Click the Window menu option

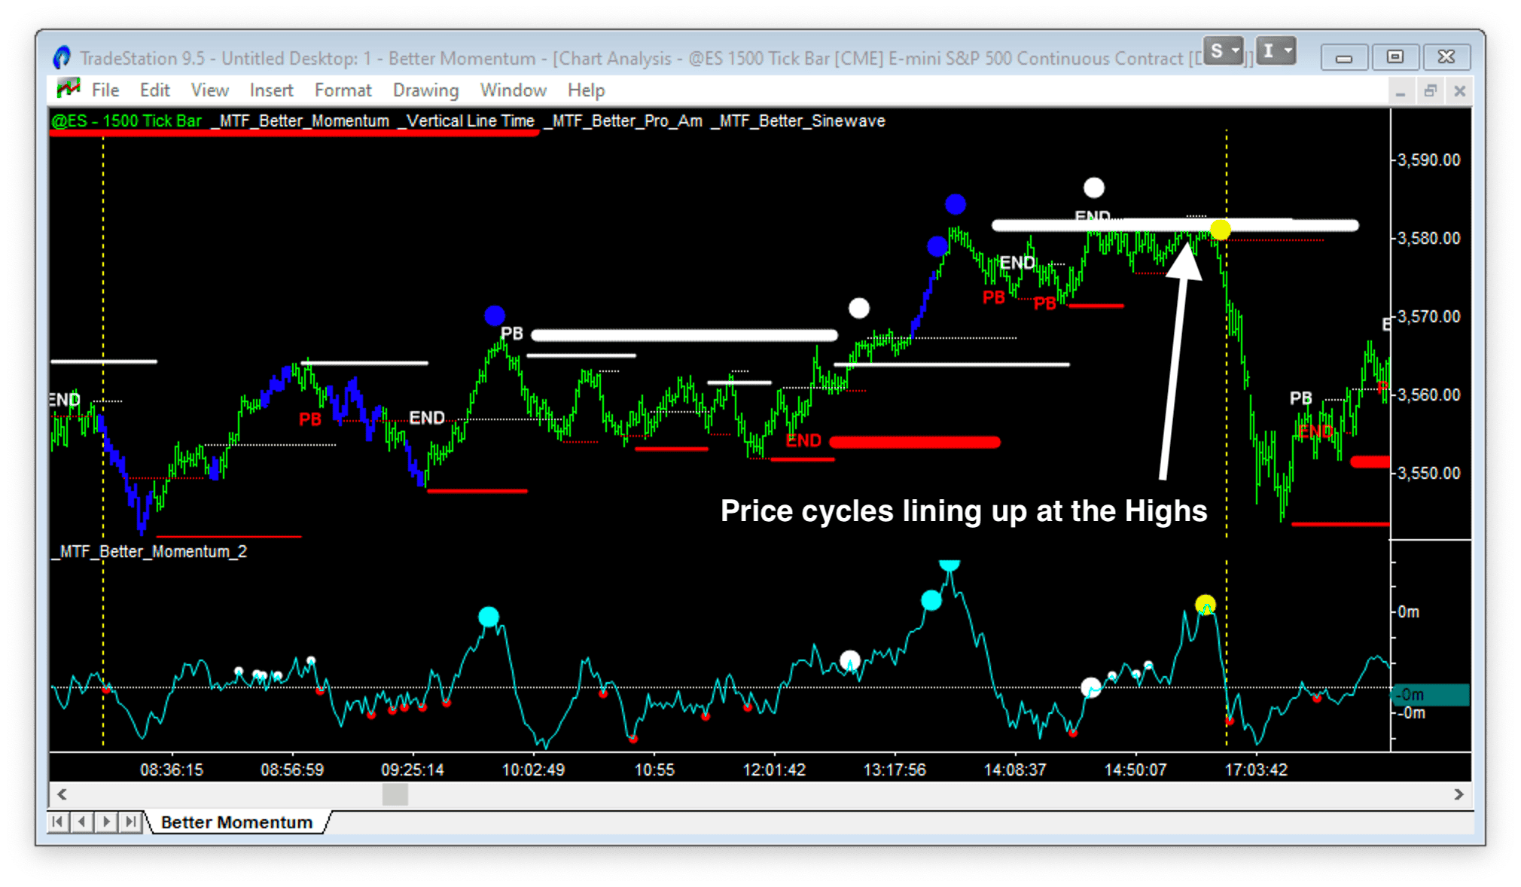click(514, 91)
